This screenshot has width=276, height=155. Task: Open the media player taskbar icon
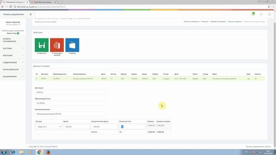[31, 152]
